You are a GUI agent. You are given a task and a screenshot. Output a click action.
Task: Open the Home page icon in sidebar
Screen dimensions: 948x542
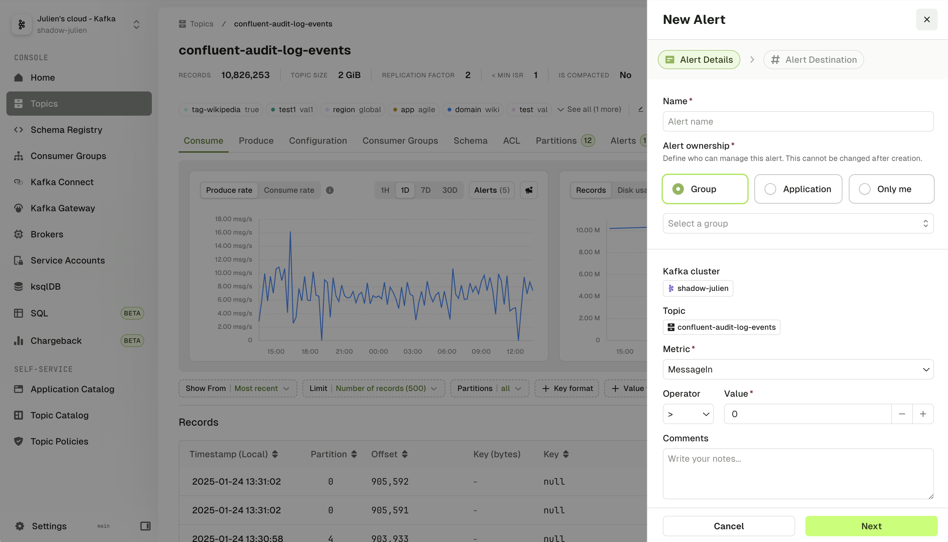click(x=18, y=77)
